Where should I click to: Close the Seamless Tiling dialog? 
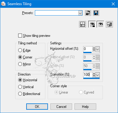click(113, 4)
